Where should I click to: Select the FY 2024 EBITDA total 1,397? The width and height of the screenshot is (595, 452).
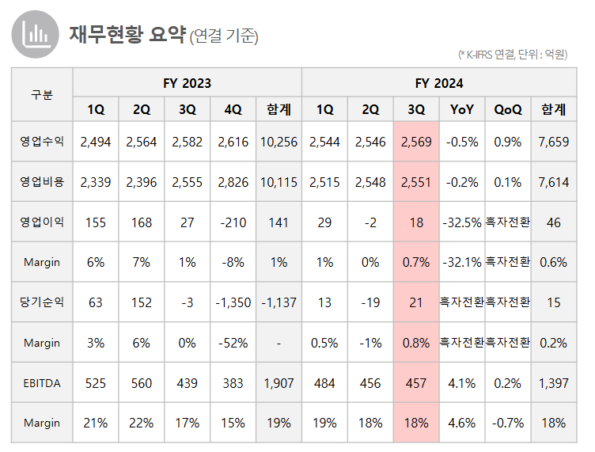pos(554,383)
